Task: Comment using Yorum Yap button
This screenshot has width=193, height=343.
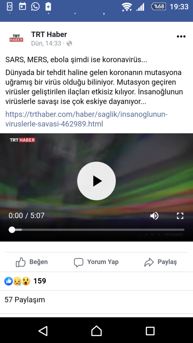Action: click(x=96, y=262)
